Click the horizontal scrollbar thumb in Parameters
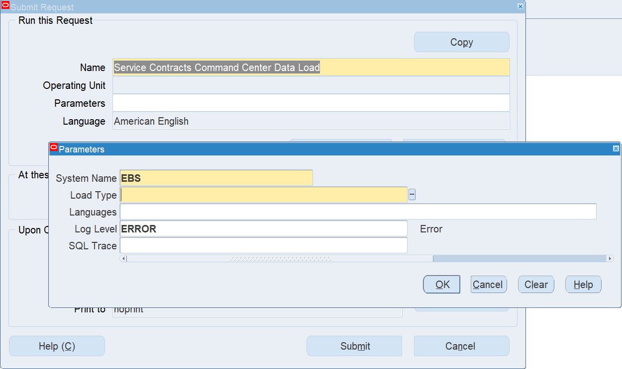 [x=280, y=259]
